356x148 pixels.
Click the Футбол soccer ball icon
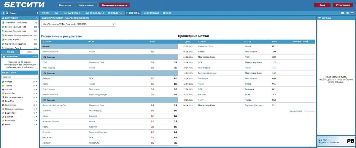3,82
